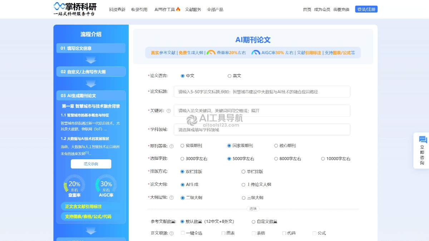Select 自定义数量 reference count option
Viewport: 429px width, 241px height.
[253, 222]
